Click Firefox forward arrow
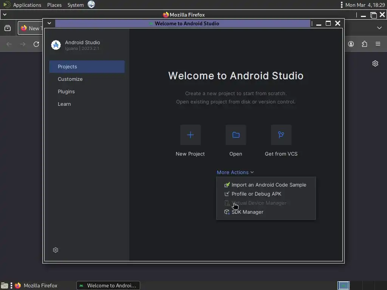 [x=23, y=44]
